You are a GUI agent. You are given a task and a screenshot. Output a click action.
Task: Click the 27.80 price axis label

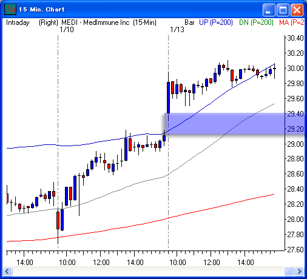tap(295, 235)
